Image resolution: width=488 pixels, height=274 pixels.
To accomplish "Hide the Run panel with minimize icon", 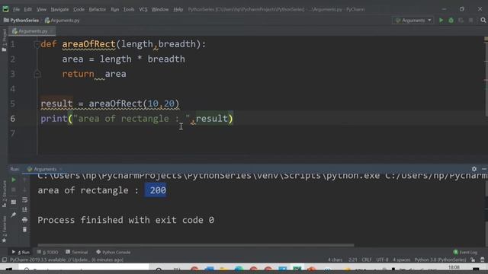I will (x=483, y=169).
